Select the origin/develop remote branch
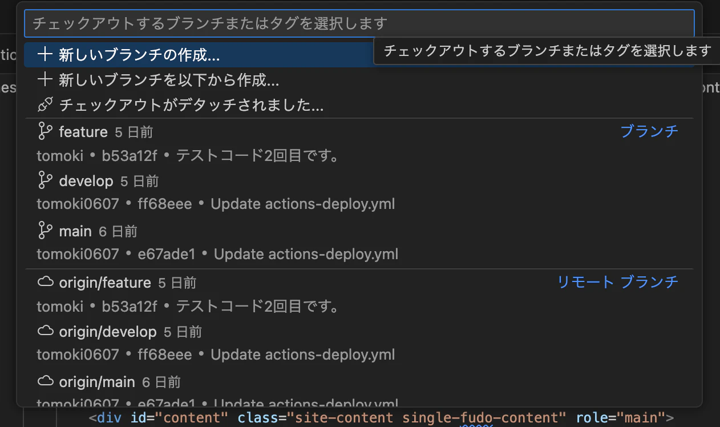The height and width of the screenshot is (427, 720). [x=359, y=343]
